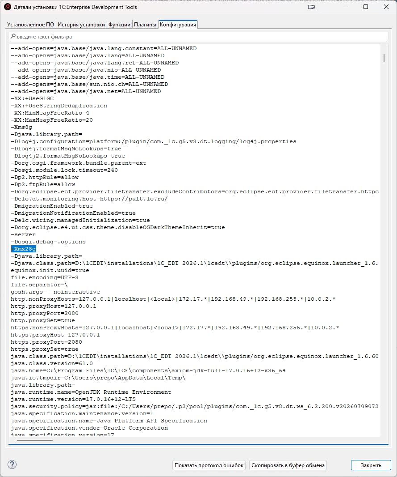Image resolution: width=397 pixels, height=477 pixels.
Task: Click the -DmigrationEnabled=true line
Action: 52,206
